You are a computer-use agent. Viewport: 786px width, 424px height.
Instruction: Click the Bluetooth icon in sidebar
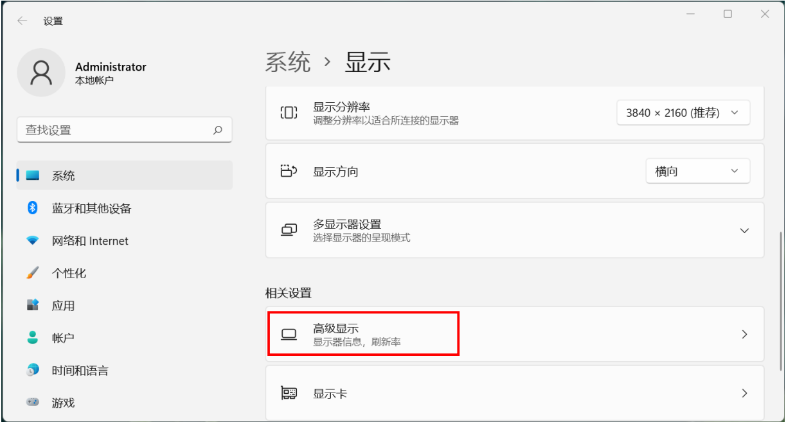point(33,208)
